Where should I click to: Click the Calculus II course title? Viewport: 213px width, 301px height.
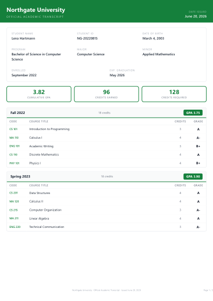tap(36, 202)
